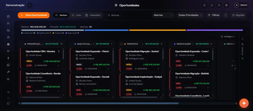Collapse the right Atividades panel arrow
The width and height of the screenshot is (253, 111).
(x=242, y=39)
